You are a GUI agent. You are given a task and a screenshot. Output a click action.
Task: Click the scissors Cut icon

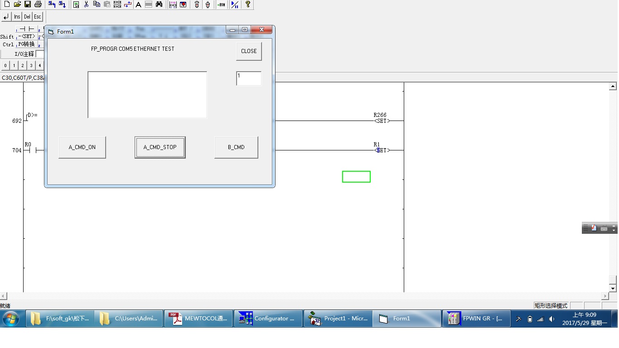tap(86, 5)
